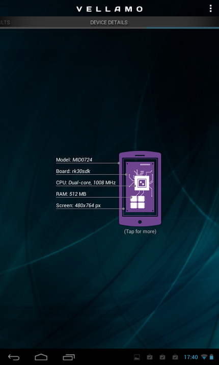This screenshot has width=219, height=365.
Task: Tap the Android Back navigation button
Action: click(x=14, y=357)
